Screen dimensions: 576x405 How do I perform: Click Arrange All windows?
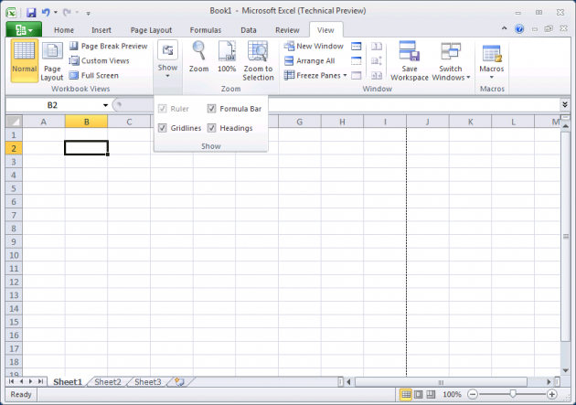point(309,60)
